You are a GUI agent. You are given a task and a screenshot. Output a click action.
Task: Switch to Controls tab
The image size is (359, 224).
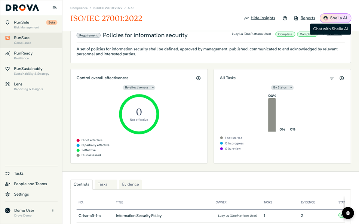[x=81, y=184]
